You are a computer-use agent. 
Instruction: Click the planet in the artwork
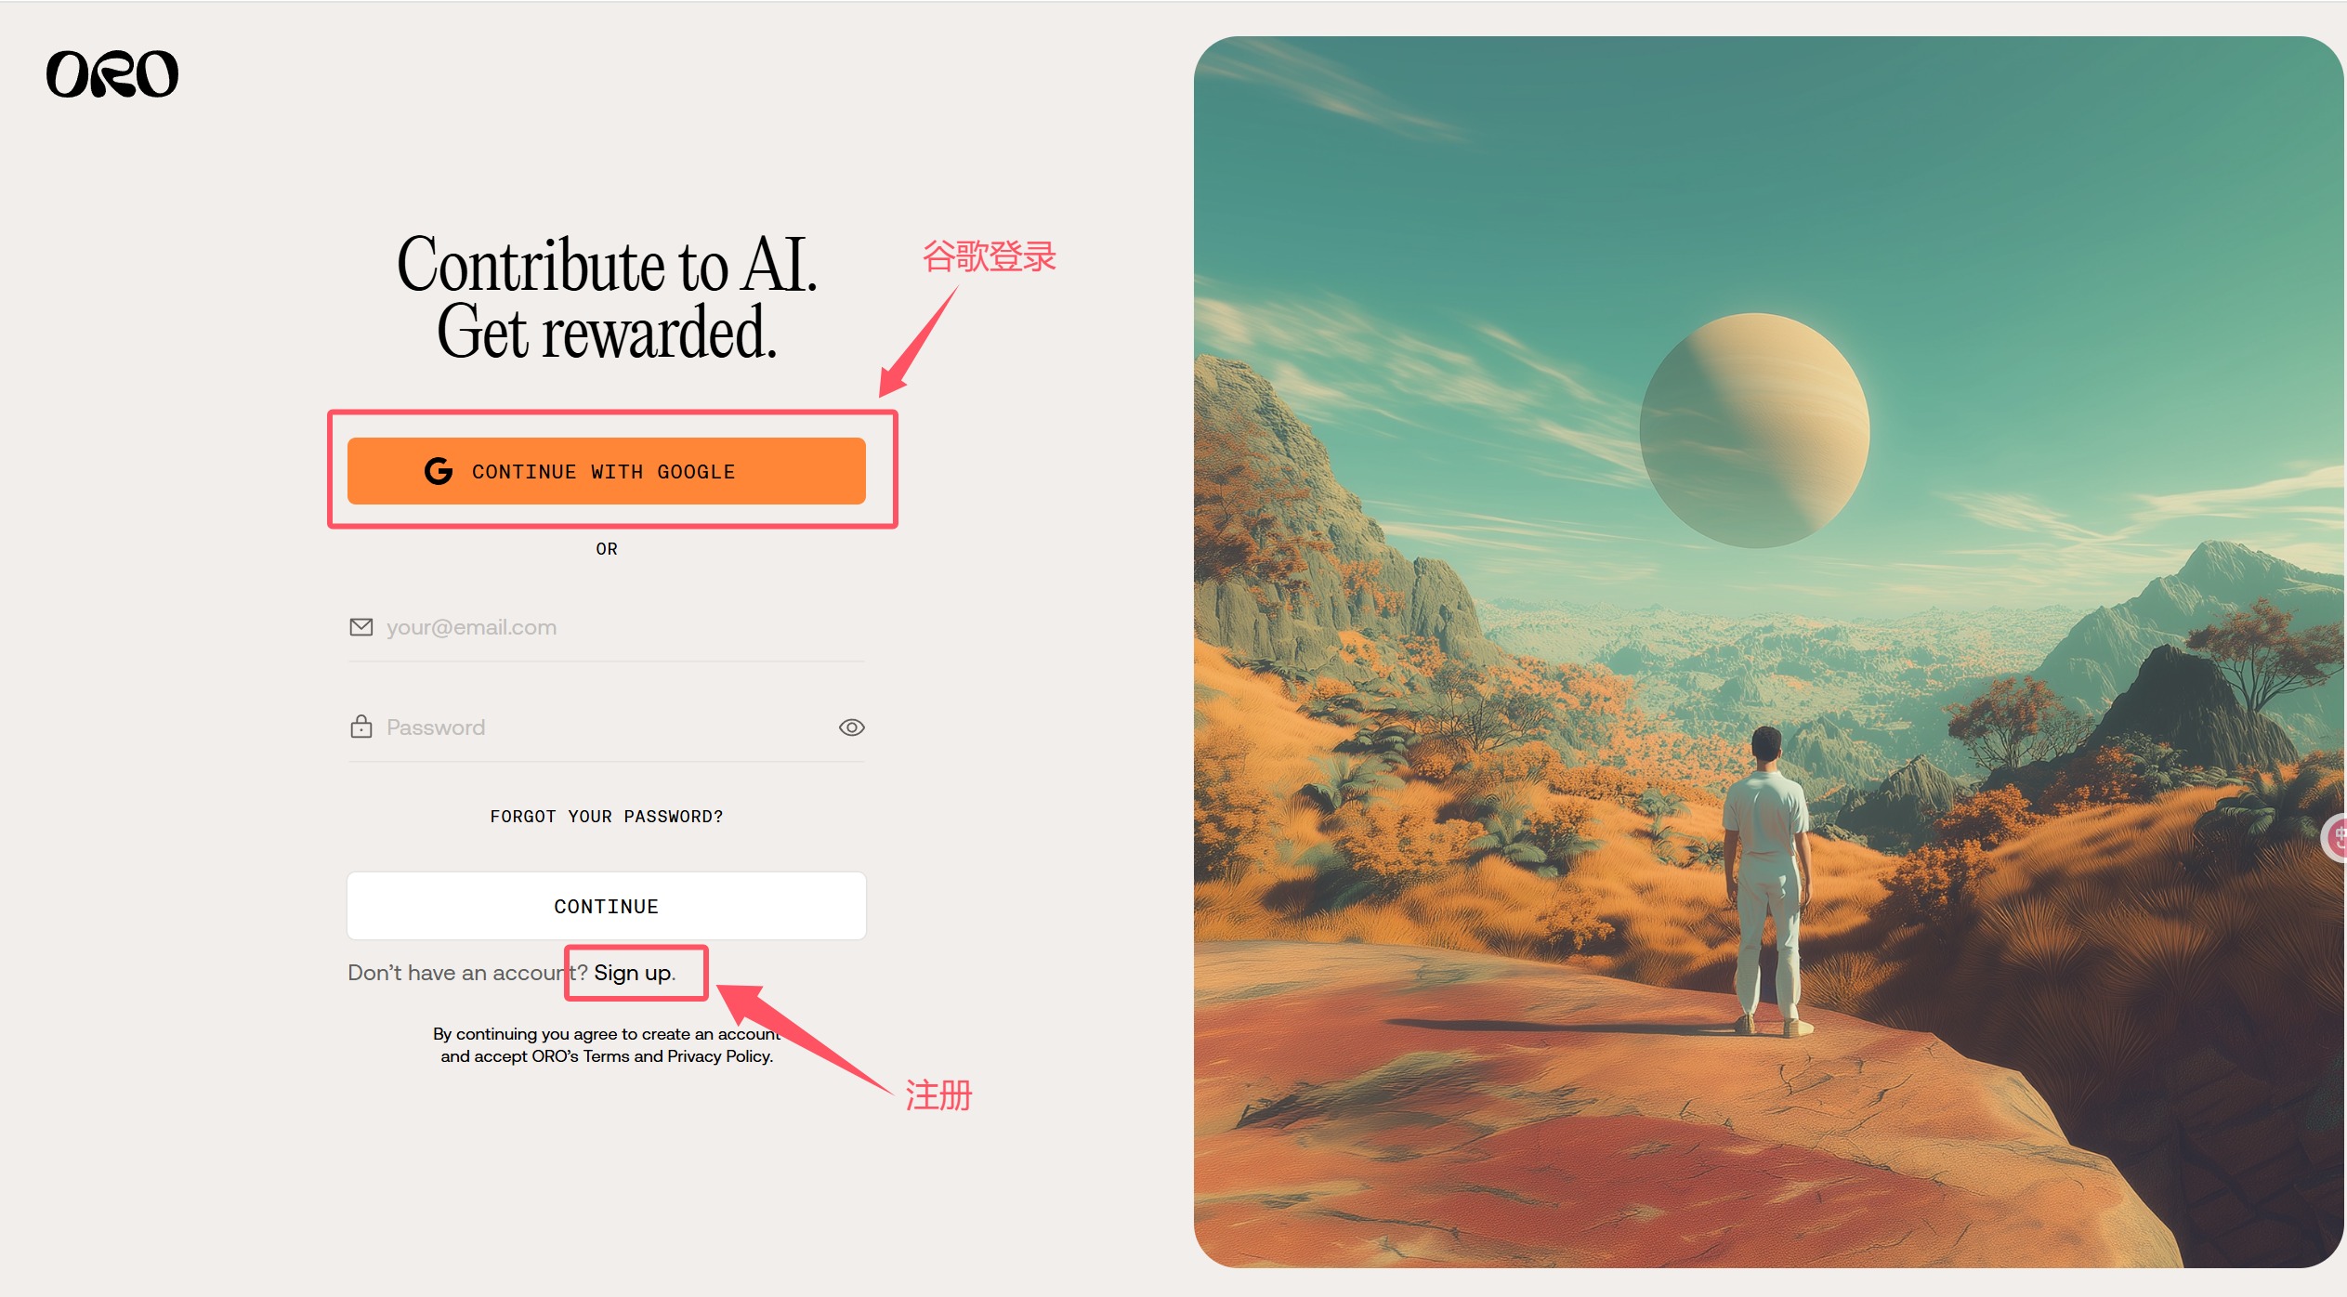tap(1754, 430)
